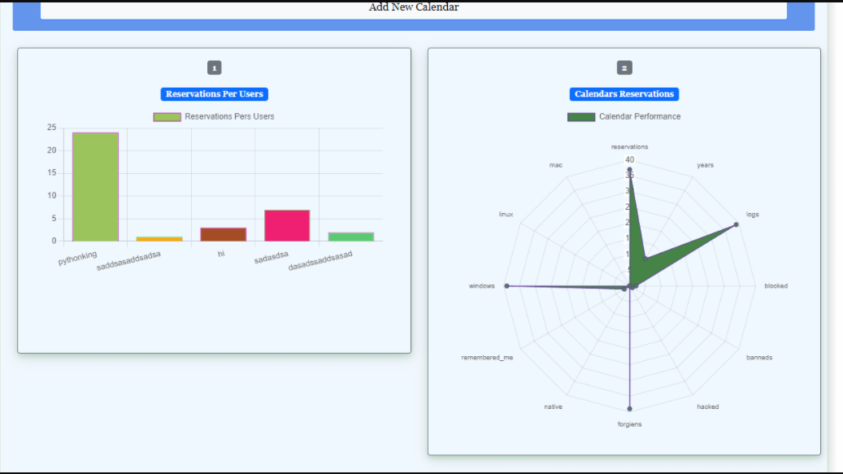Click the Reservations Per Users title badge
The width and height of the screenshot is (843, 474).
point(214,94)
